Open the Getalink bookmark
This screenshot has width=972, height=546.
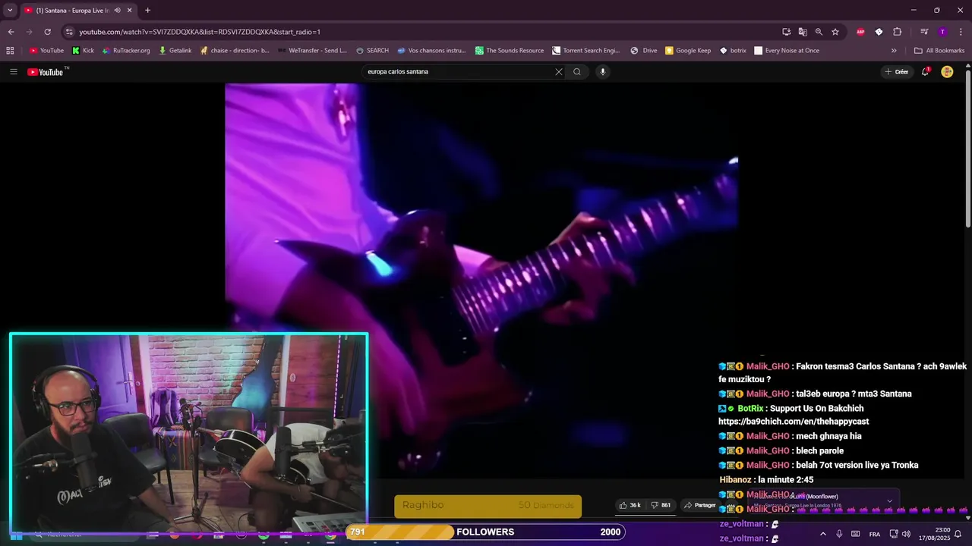coord(175,51)
